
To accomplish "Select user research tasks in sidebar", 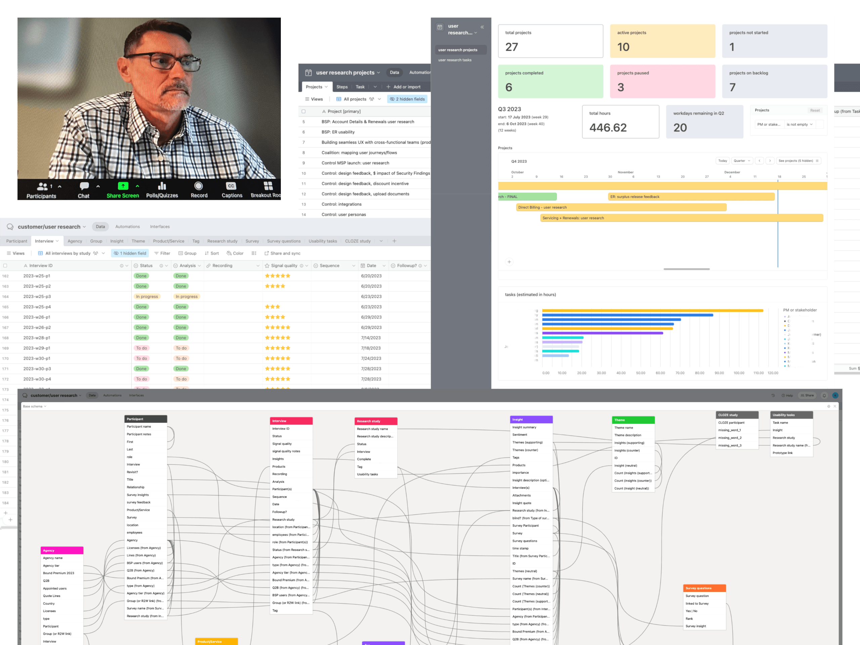I will coord(455,60).
